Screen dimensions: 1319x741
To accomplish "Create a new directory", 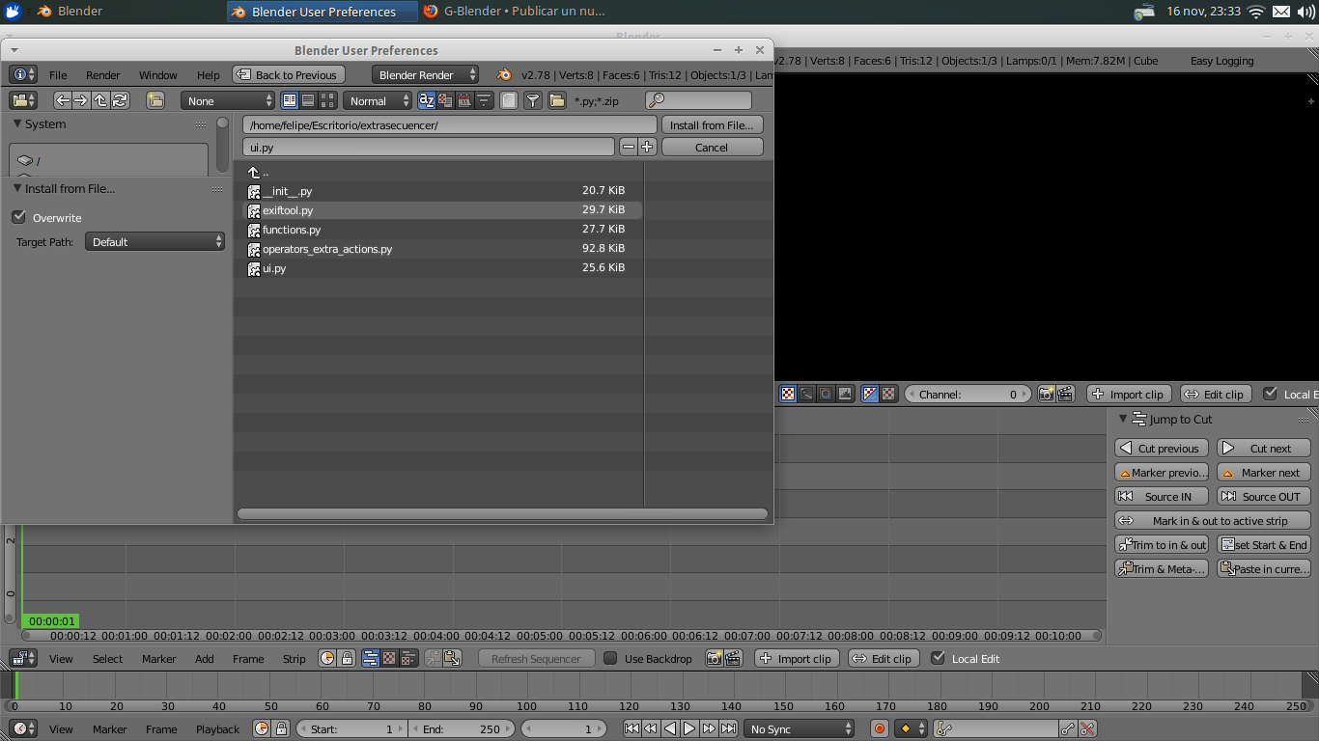I will [154, 100].
